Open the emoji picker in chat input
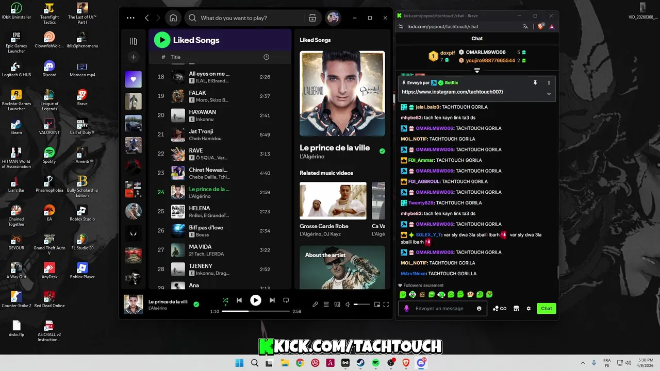The image size is (660, 371). (x=479, y=309)
